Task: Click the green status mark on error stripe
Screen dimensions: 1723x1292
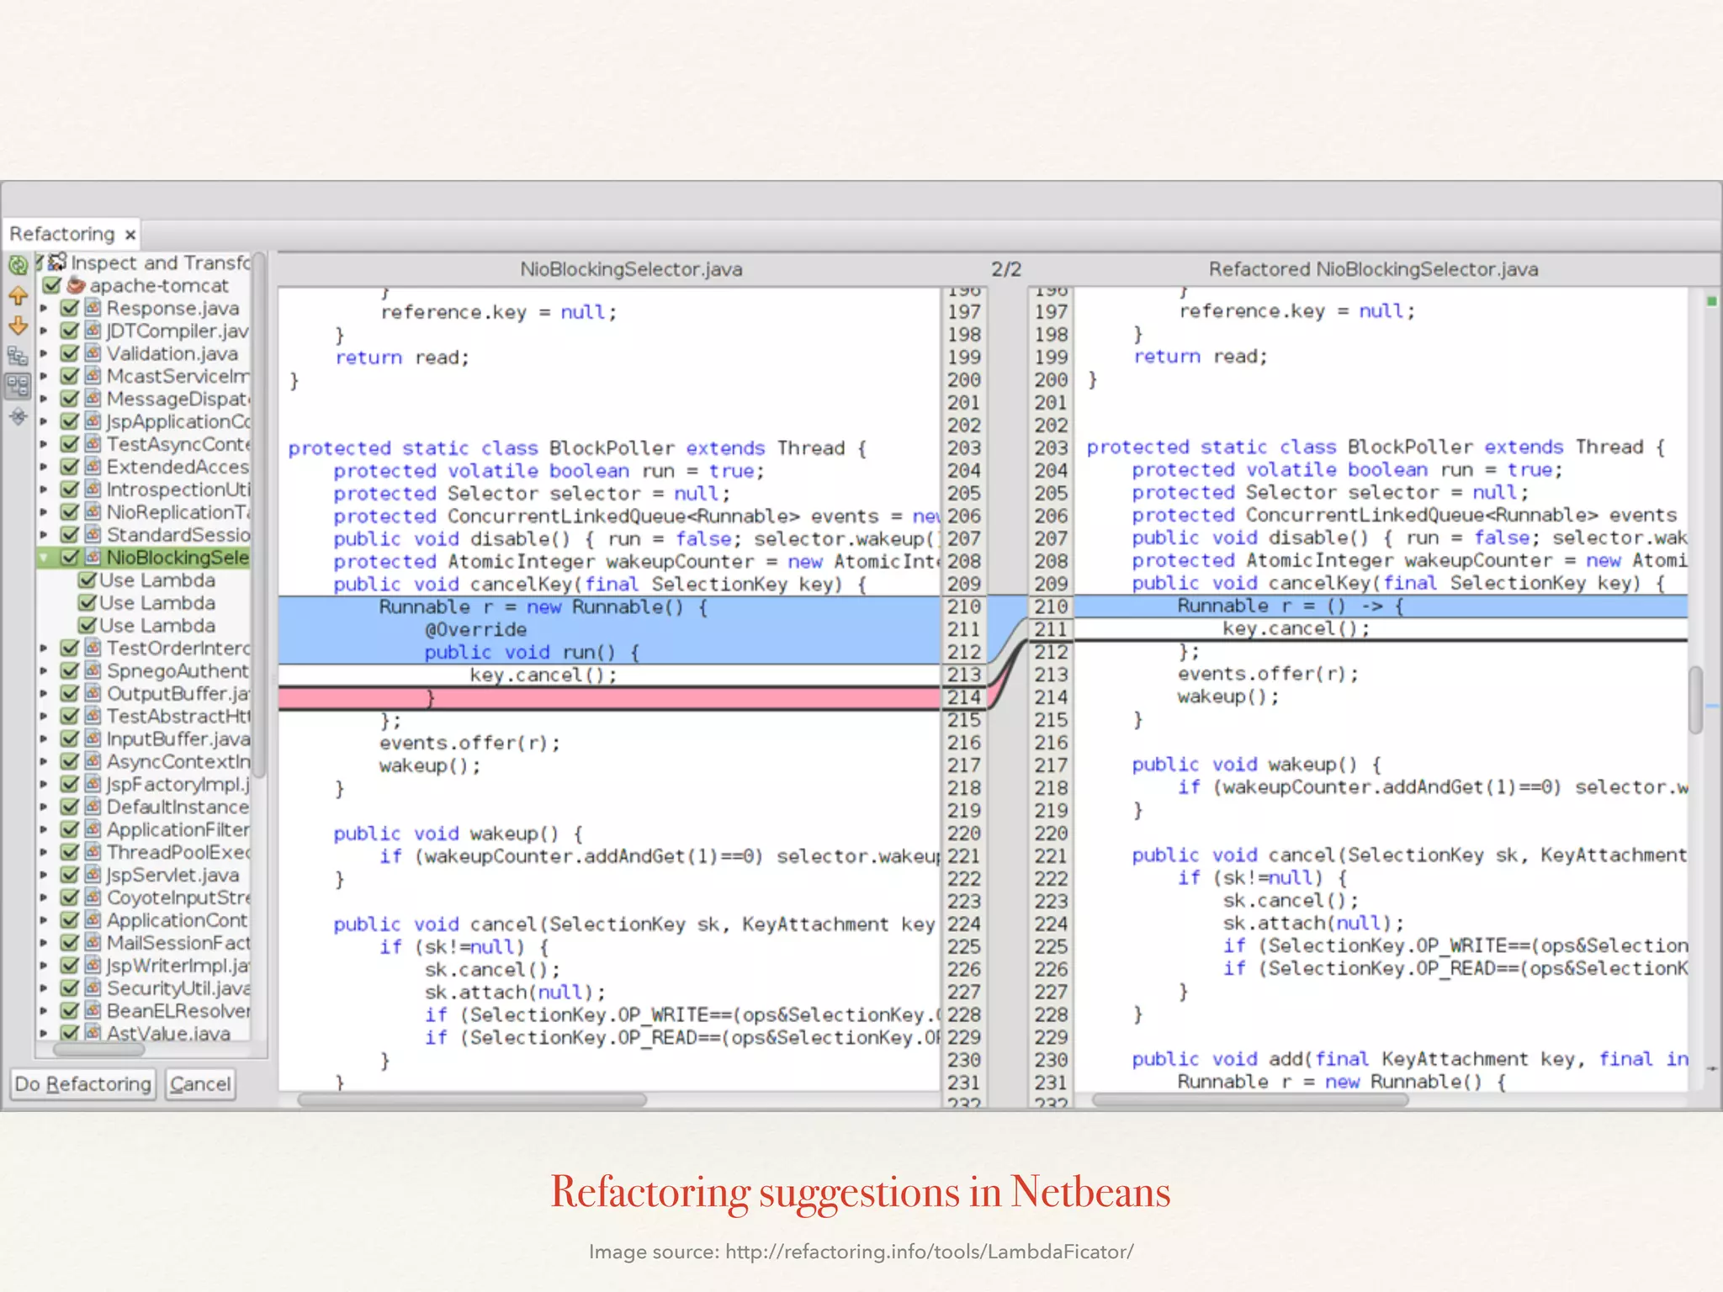Action: 1711,300
